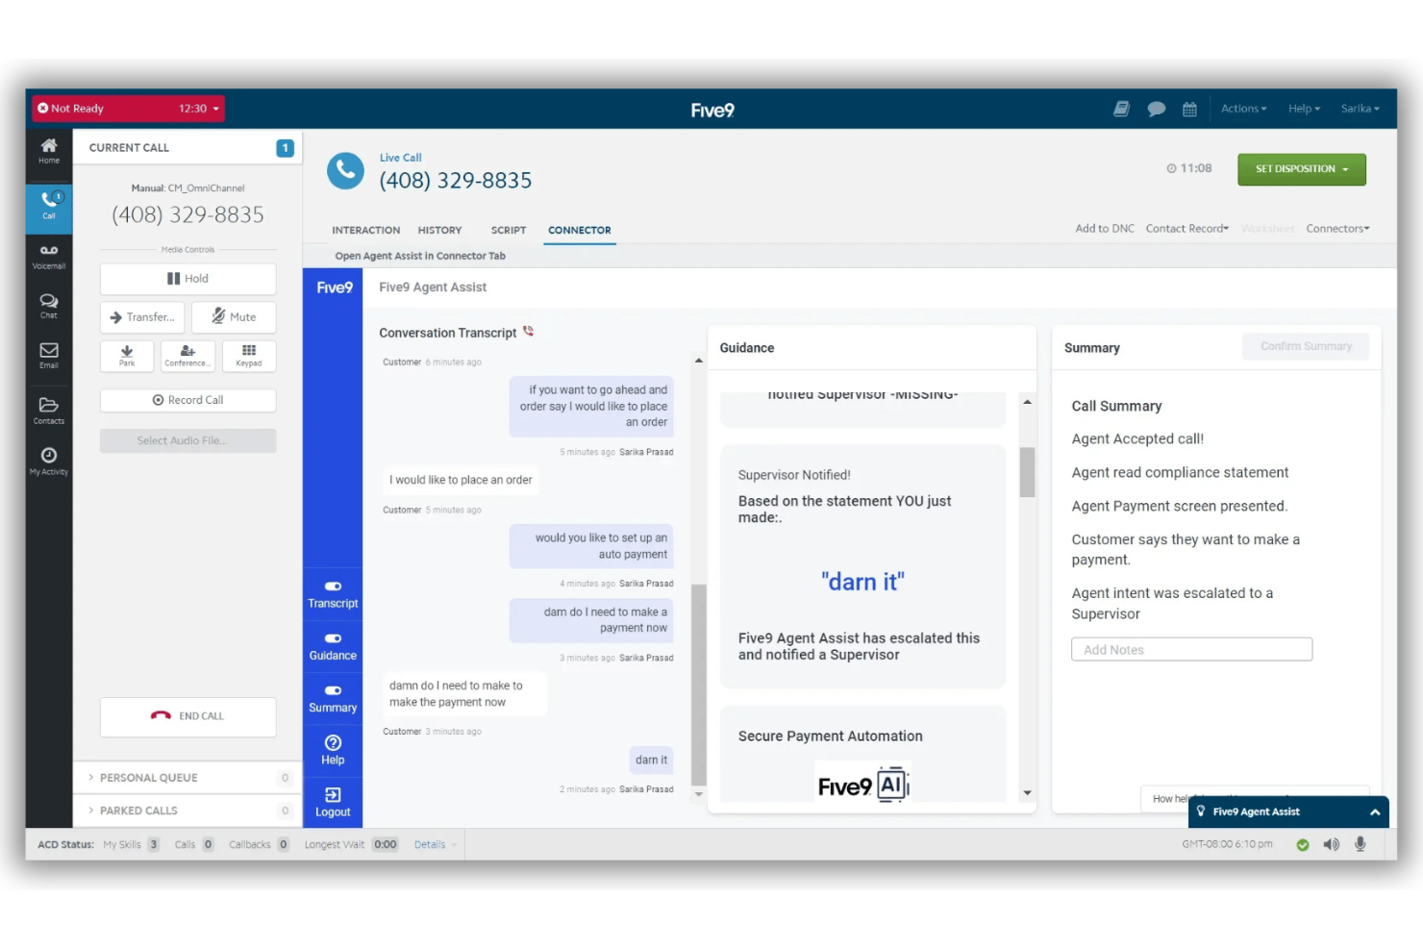Click "I would like to place an order" message
This screenshot has width=1423, height=949.
pos(461,480)
